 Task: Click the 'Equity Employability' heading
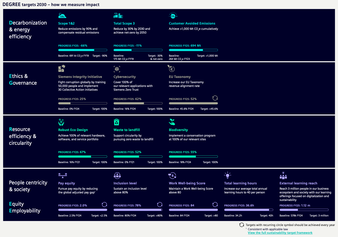[x=25, y=207]
